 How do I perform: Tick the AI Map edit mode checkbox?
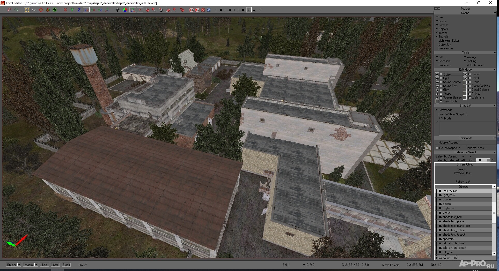469,94
